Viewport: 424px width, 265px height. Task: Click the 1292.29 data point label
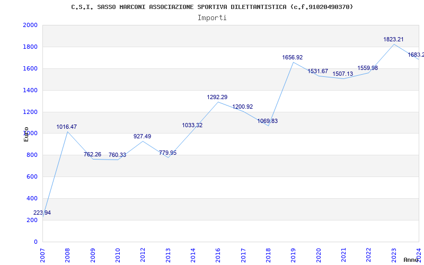point(217,98)
